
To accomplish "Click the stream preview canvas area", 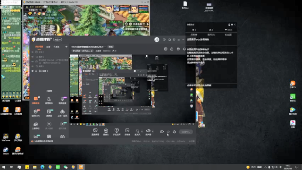I will click(133, 90).
